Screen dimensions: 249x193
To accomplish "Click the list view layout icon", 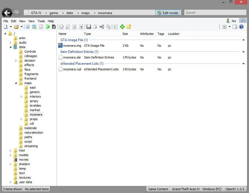I will click(224, 27).
